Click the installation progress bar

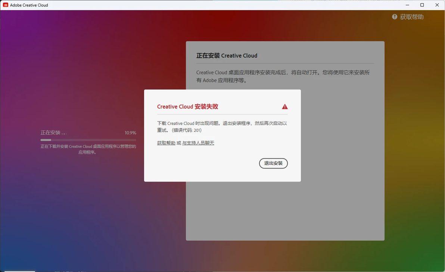[x=88, y=140]
